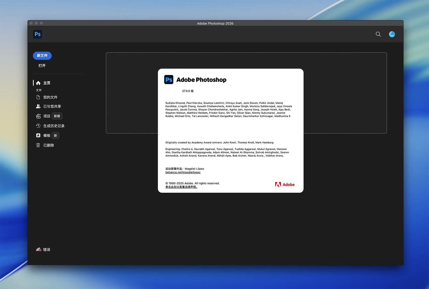Open the account profile avatar

click(x=392, y=34)
